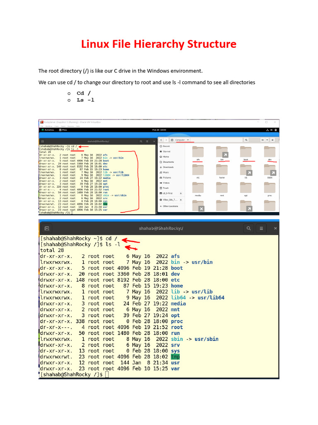Screen dimensions: 318x425
Task: Select the boot folder icon in Files
Action: (x=246, y=152)
